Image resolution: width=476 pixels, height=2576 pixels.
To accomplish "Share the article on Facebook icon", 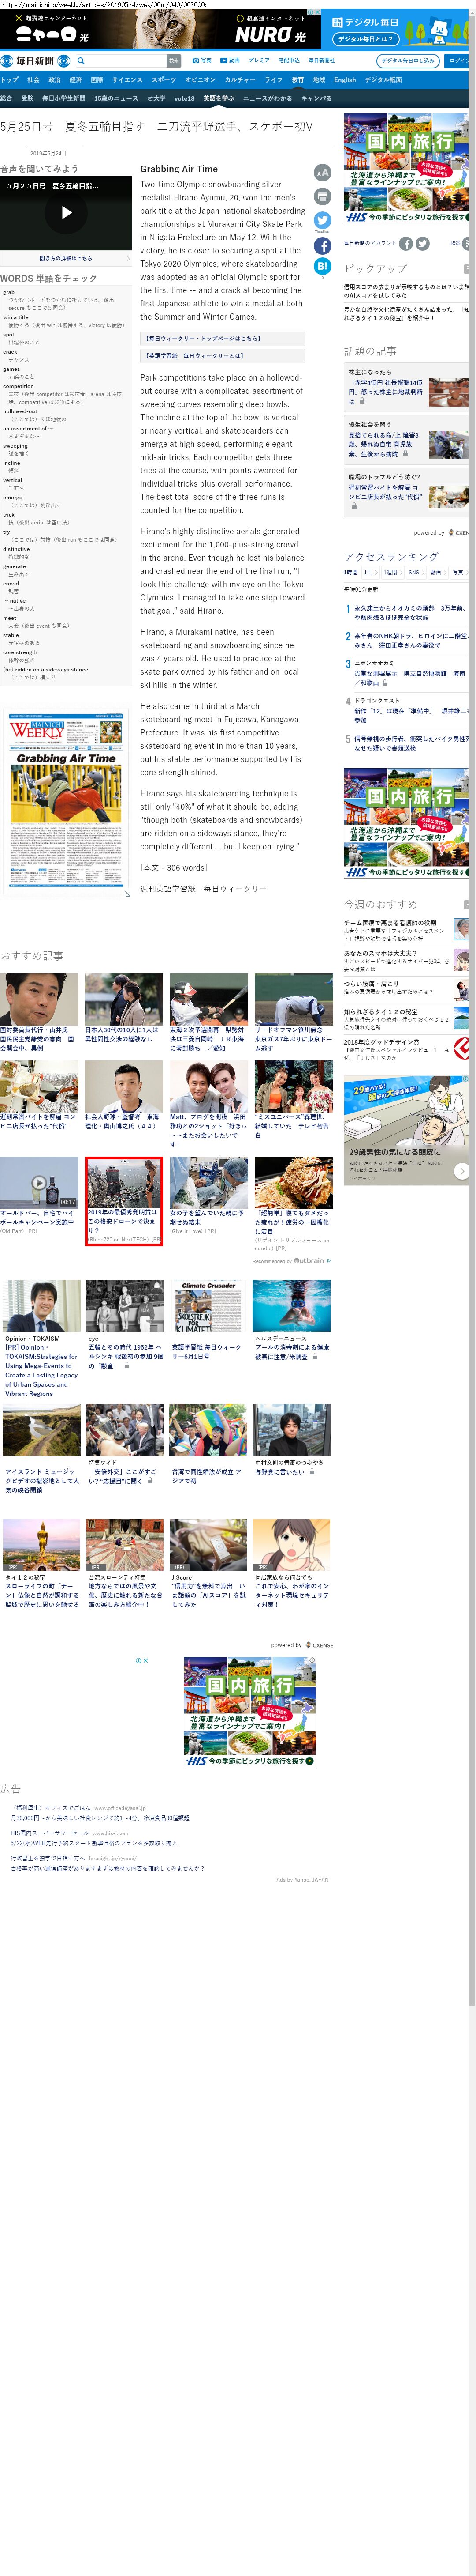I will (x=321, y=245).
